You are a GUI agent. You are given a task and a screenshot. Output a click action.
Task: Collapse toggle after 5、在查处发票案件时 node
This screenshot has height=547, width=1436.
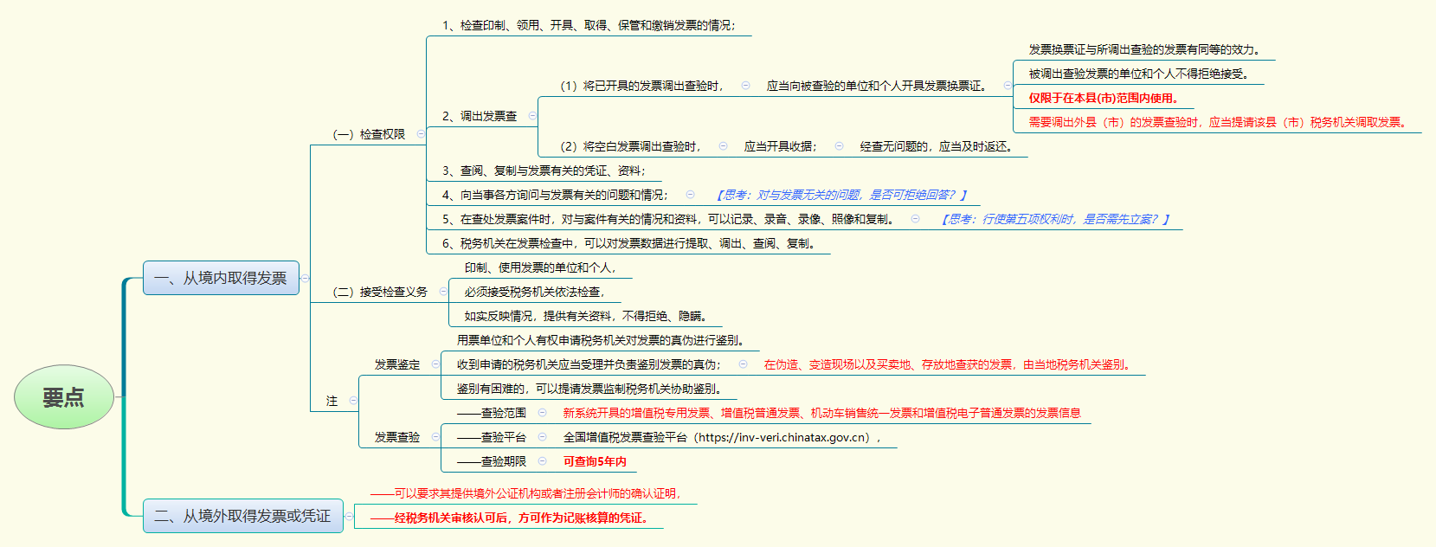click(x=915, y=219)
